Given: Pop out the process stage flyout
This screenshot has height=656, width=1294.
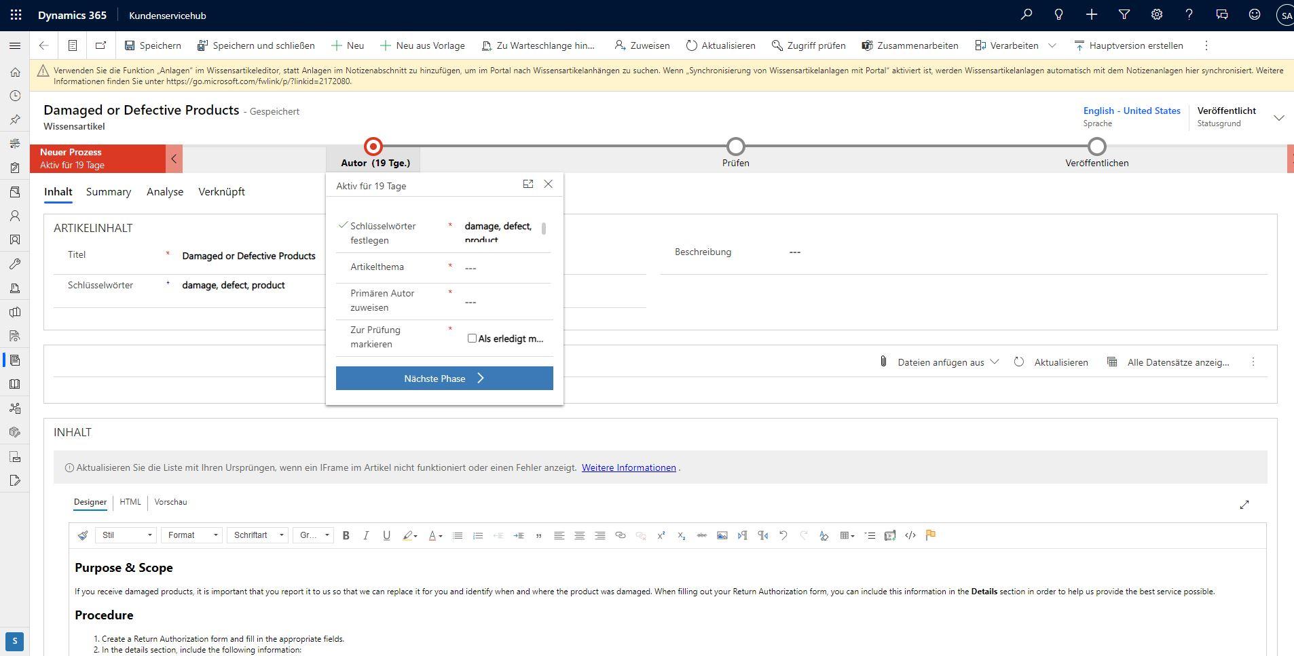Looking at the screenshot, I should pyautogui.click(x=528, y=184).
